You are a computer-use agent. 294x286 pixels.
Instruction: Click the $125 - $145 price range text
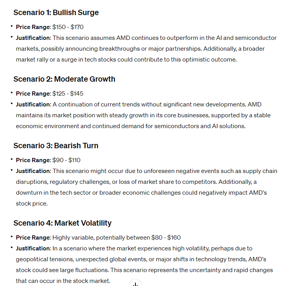point(68,94)
